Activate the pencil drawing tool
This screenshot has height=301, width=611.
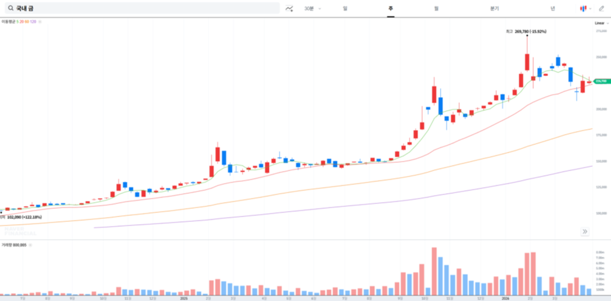[x=601, y=8]
